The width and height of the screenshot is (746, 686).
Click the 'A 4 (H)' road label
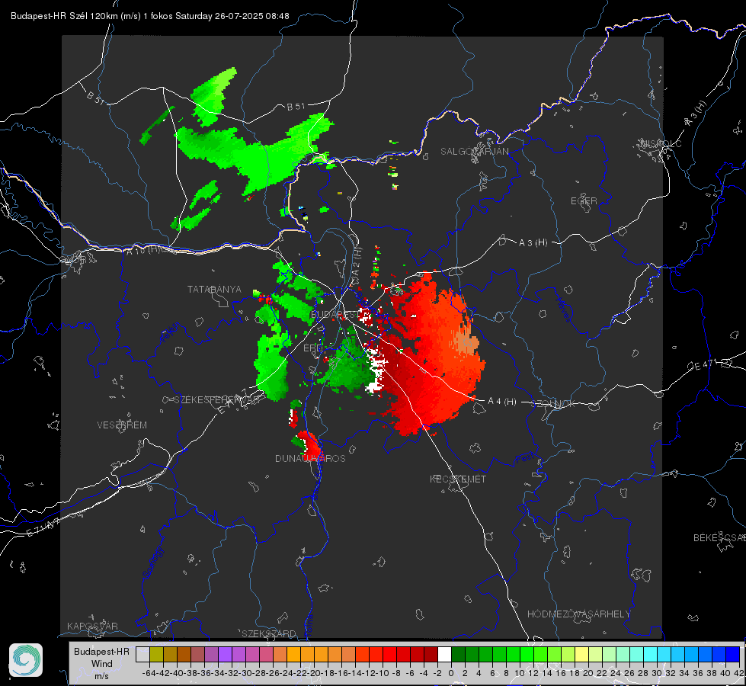pyautogui.click(x=502, y=402)
